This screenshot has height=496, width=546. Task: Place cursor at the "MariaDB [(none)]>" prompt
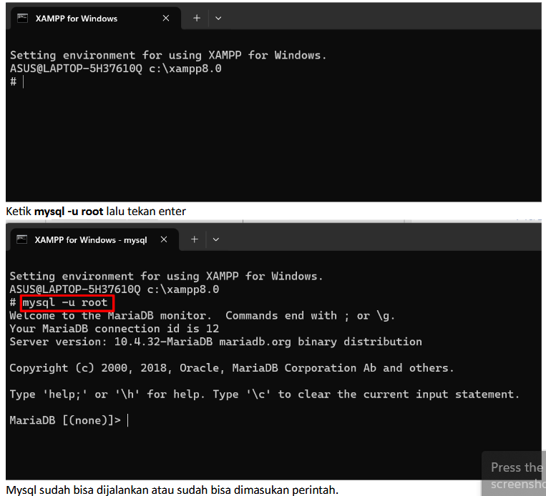[127, 420]
